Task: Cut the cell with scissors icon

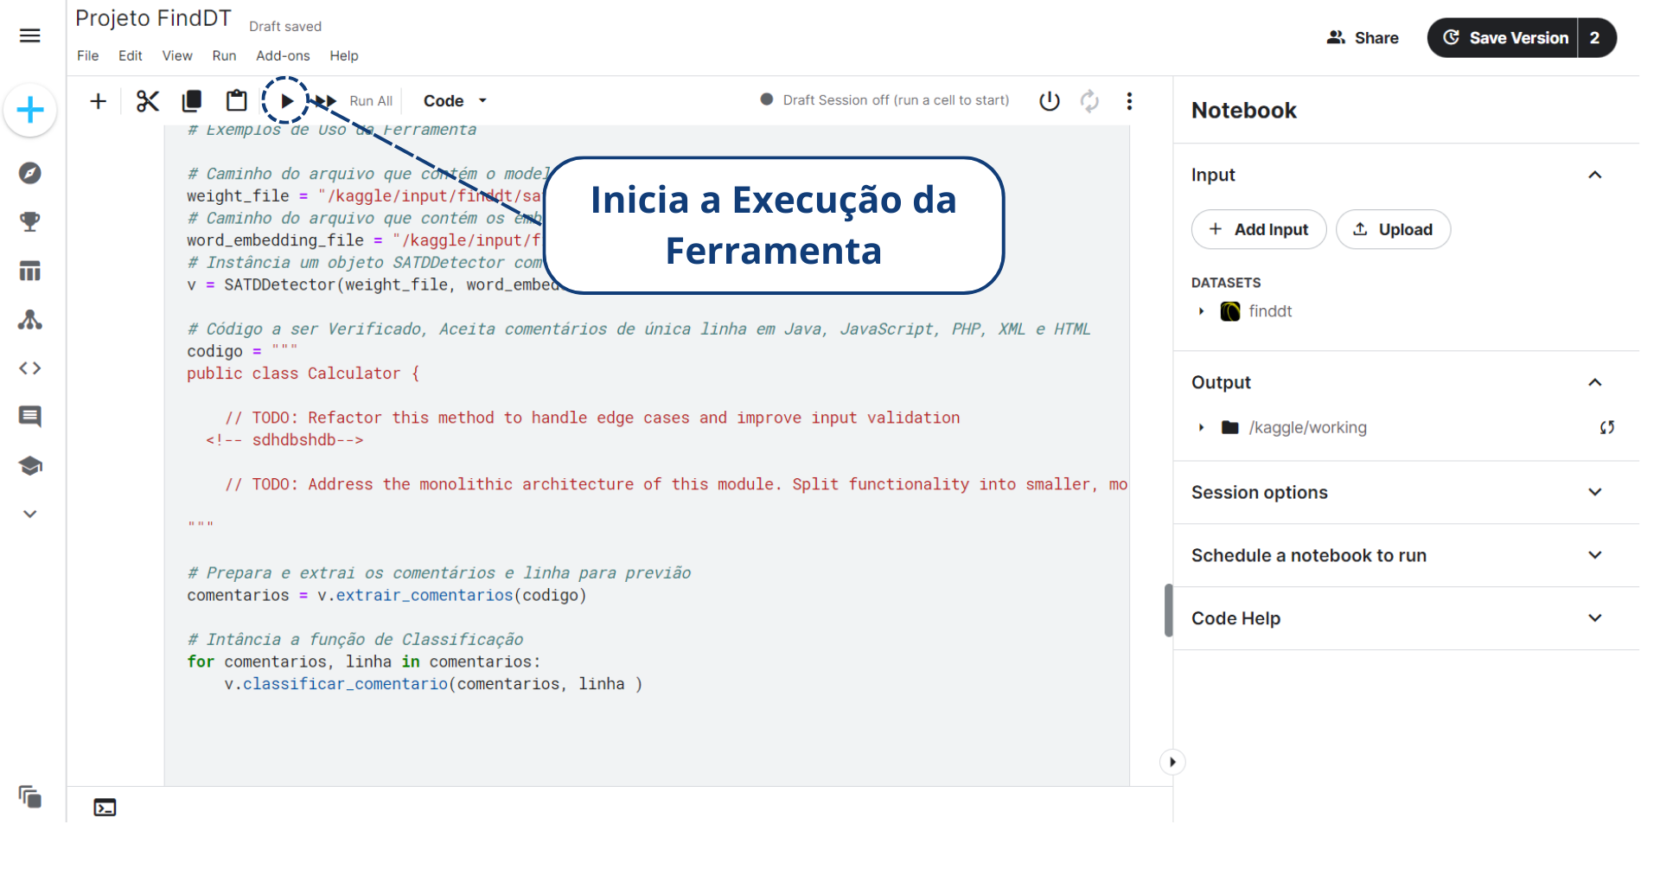Action: point(148,101)
